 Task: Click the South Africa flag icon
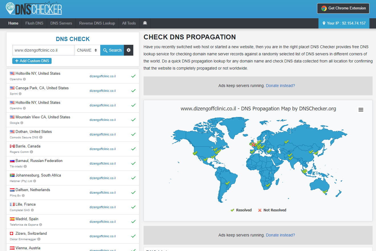point(12,175)
